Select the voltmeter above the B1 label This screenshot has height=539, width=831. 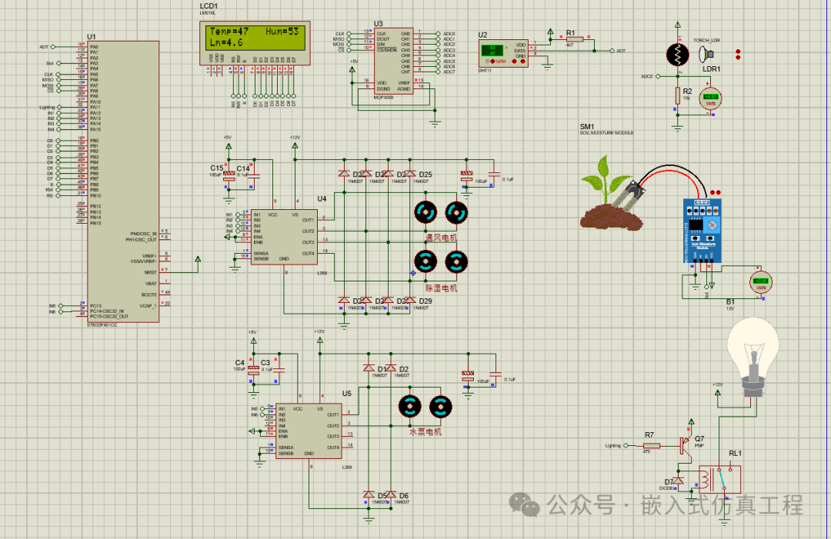coord(761,282)
